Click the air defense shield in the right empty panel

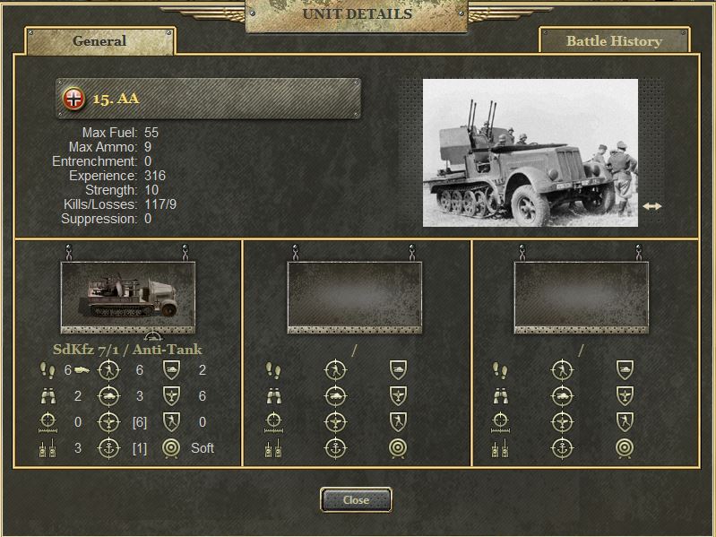pos(625,396)
